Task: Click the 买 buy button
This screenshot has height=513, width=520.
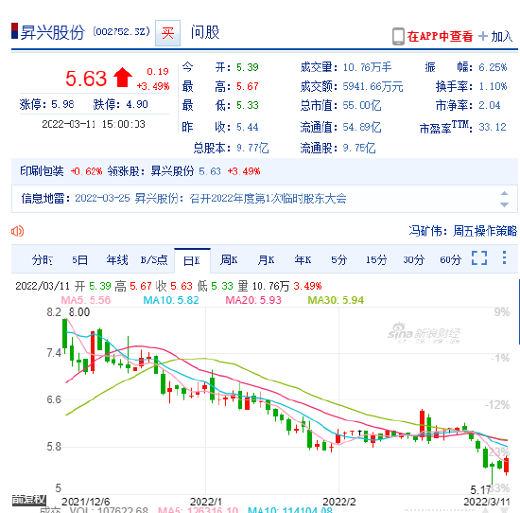Action: (x=167, y=33)
